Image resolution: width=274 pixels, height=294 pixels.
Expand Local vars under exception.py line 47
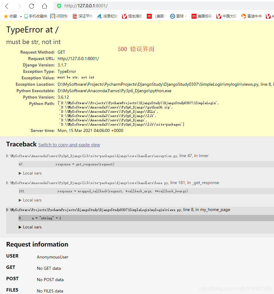pyautogui.click(x=30, y=173)
